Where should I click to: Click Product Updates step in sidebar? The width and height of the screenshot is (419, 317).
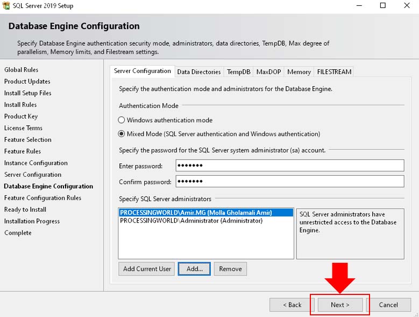click(27, 81)
